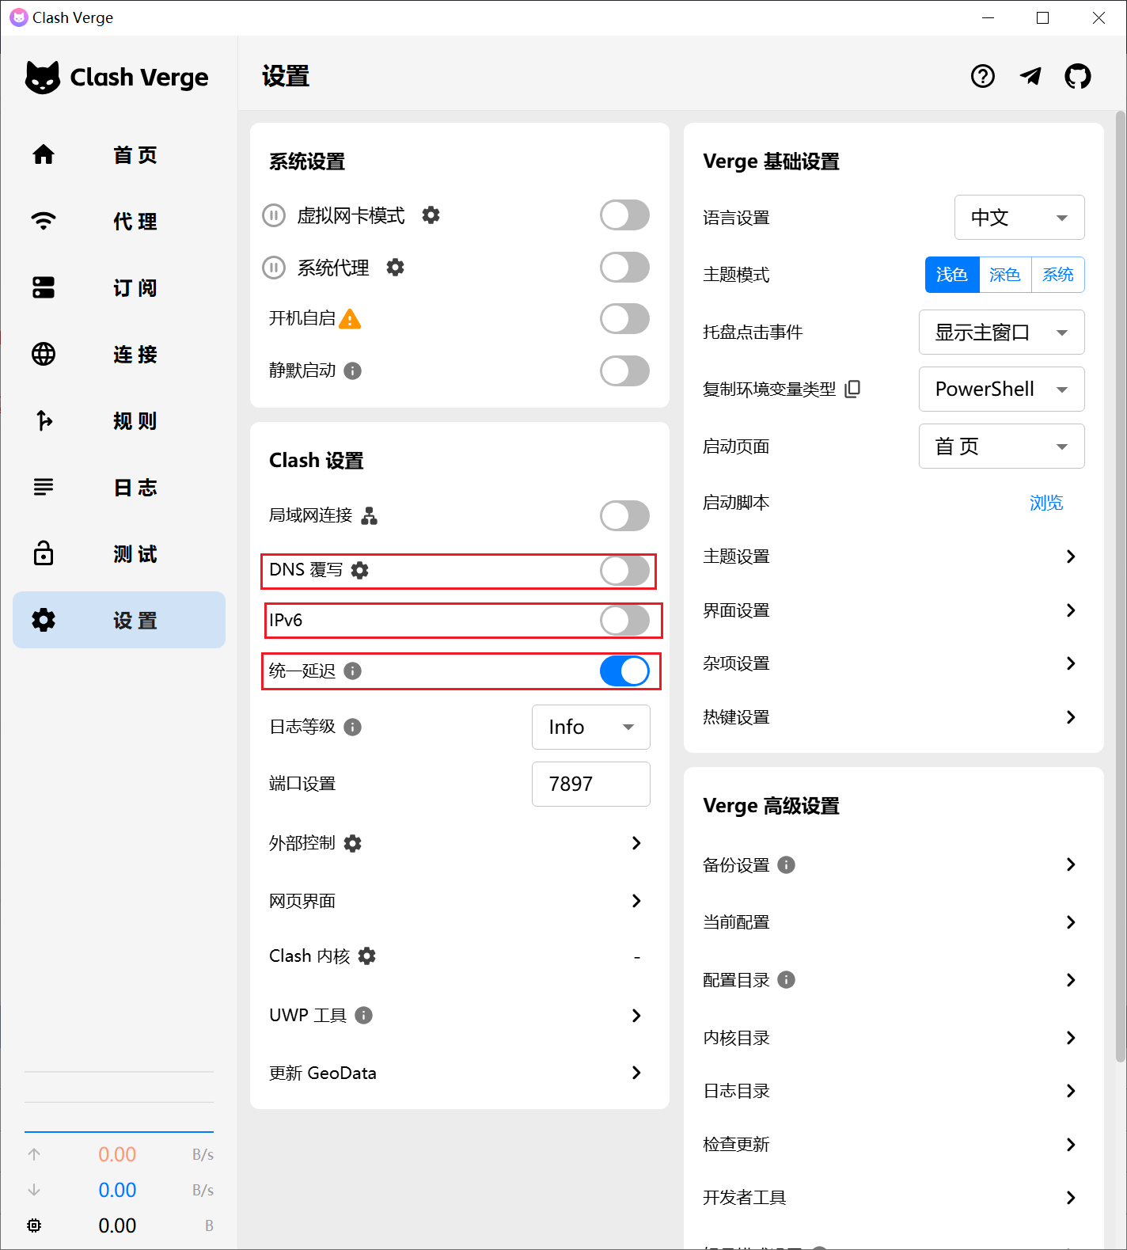1127x1250 pixels.
Task: Select the 浅色 theme mode button
Action: (952, 275)
